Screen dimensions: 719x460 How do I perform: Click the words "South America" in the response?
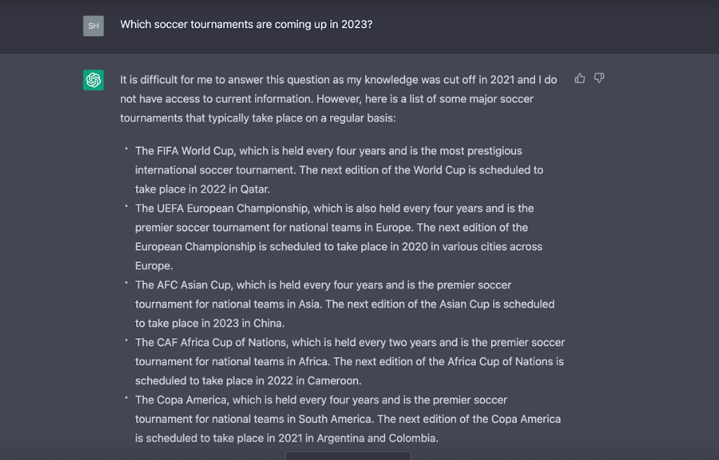coord(337,419)
